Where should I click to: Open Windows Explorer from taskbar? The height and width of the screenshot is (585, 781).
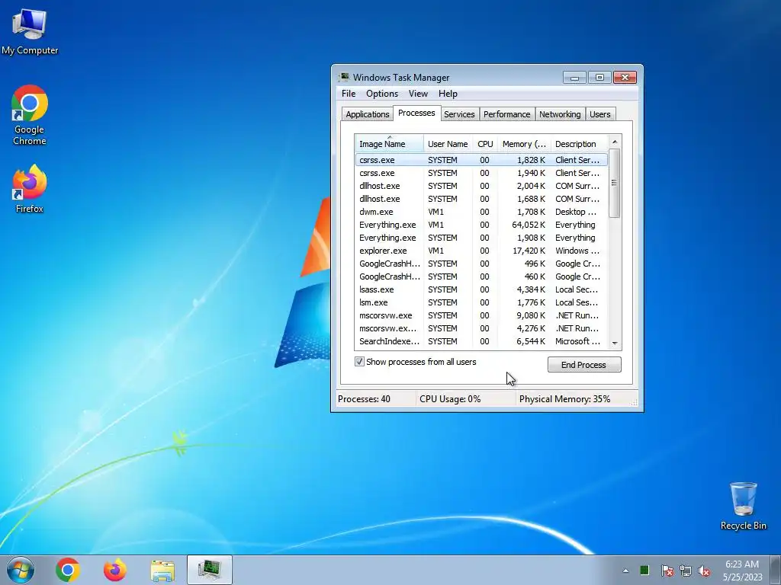162,570
